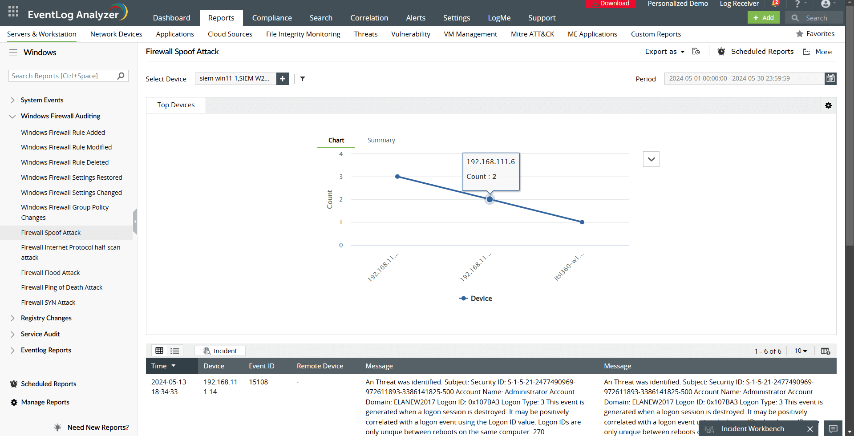Expand the chart options chevron near the graph
854x436 pixels.
[x=651, y=159]
